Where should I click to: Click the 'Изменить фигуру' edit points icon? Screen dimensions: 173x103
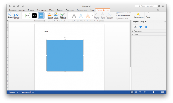pos(16,14)
